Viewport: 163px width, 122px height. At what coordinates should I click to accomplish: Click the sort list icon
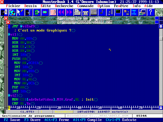click(126, 12)
